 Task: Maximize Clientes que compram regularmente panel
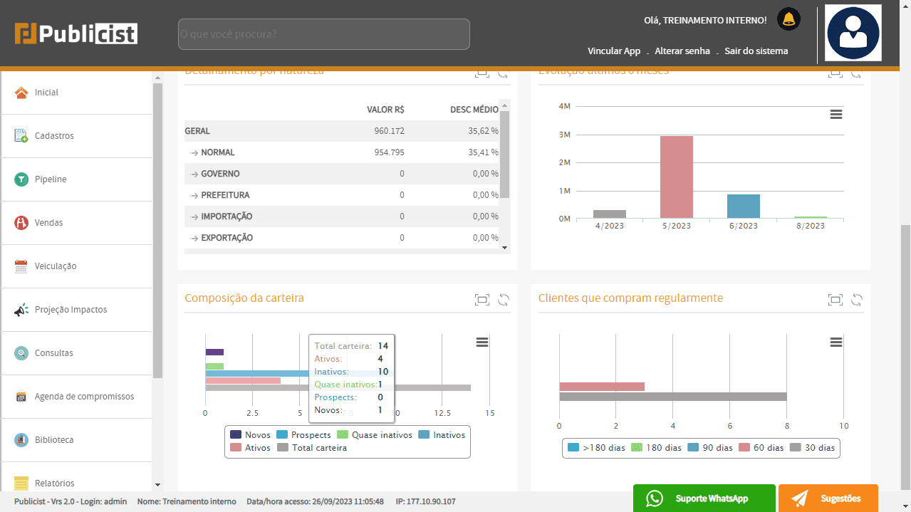pos(835,300)
